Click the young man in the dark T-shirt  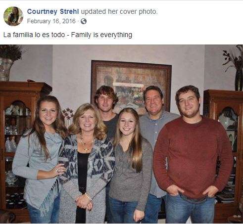[107, 112]
